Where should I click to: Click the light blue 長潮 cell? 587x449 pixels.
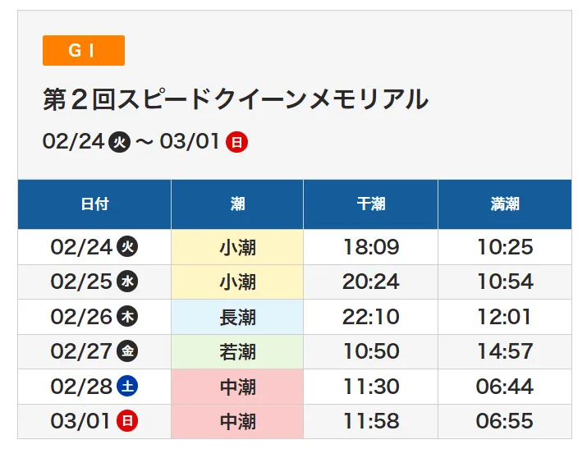tap(237, 317)
